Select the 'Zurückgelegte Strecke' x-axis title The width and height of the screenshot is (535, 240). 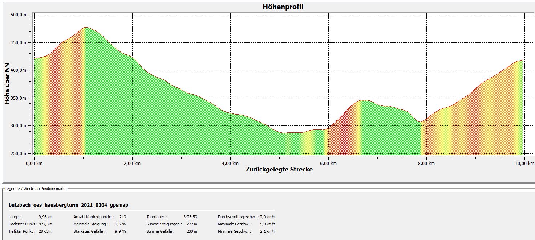tap(279, 169)
